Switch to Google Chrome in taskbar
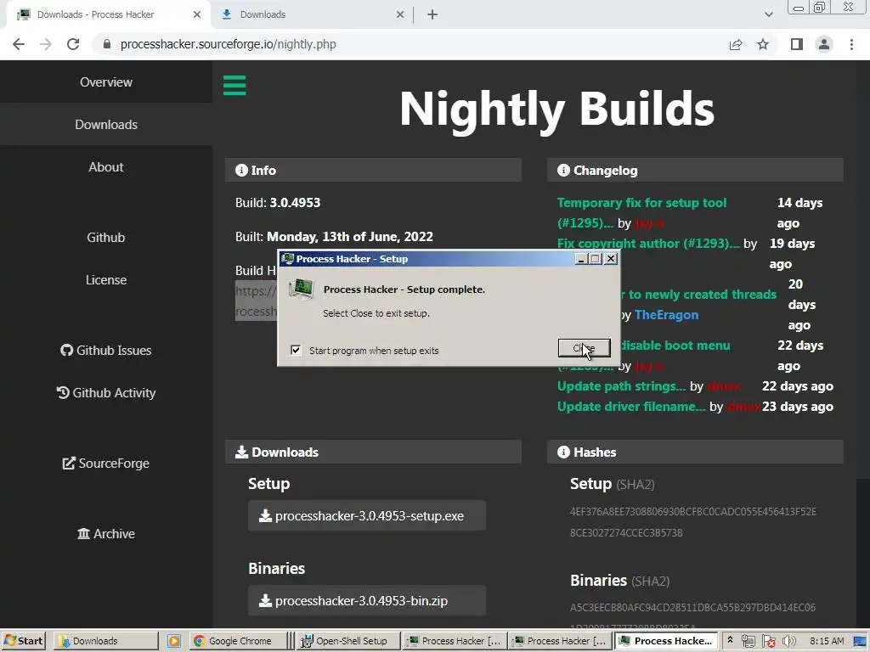The width and height of the screenshot is (870, 652). 238,641
